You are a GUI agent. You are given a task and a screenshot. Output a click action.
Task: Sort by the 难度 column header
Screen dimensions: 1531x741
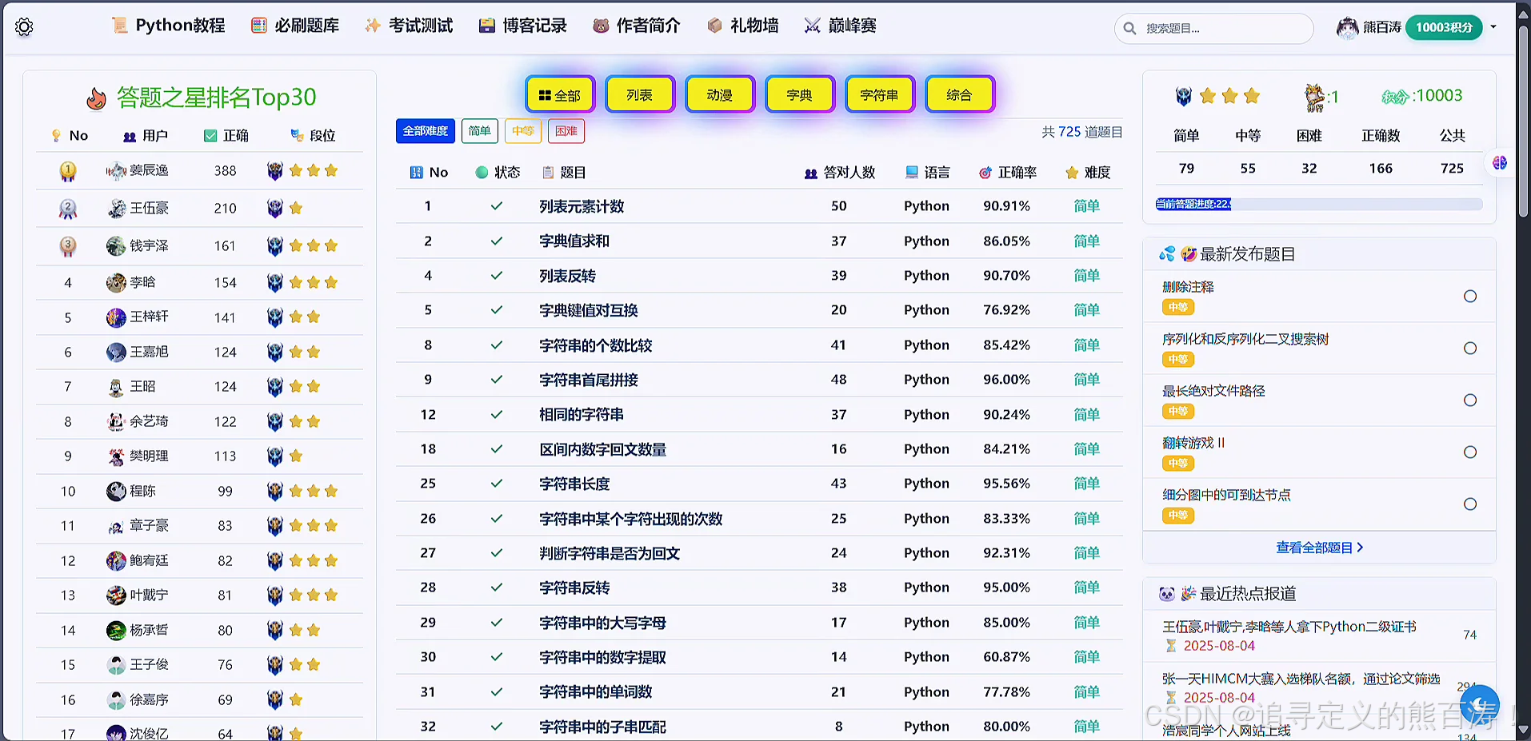(1089, 173)
